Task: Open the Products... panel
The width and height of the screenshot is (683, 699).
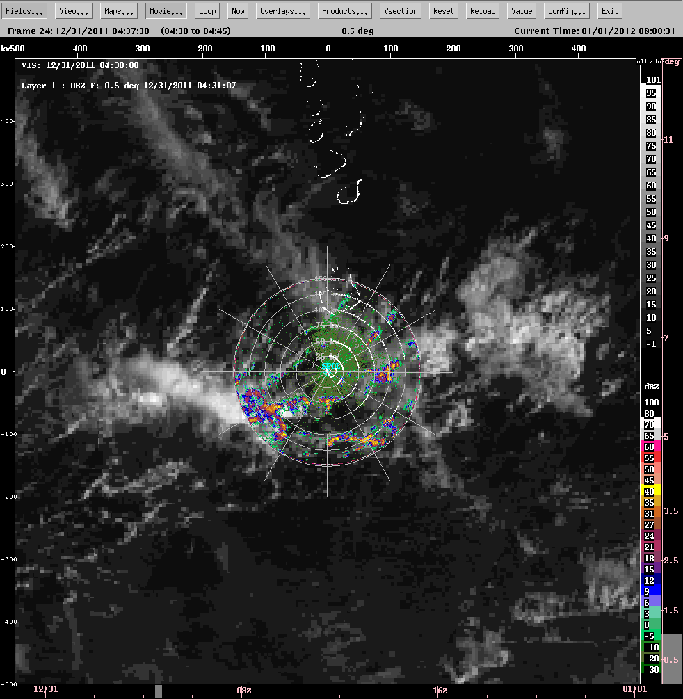Action: pyautogui.click(x=346, y=11)
